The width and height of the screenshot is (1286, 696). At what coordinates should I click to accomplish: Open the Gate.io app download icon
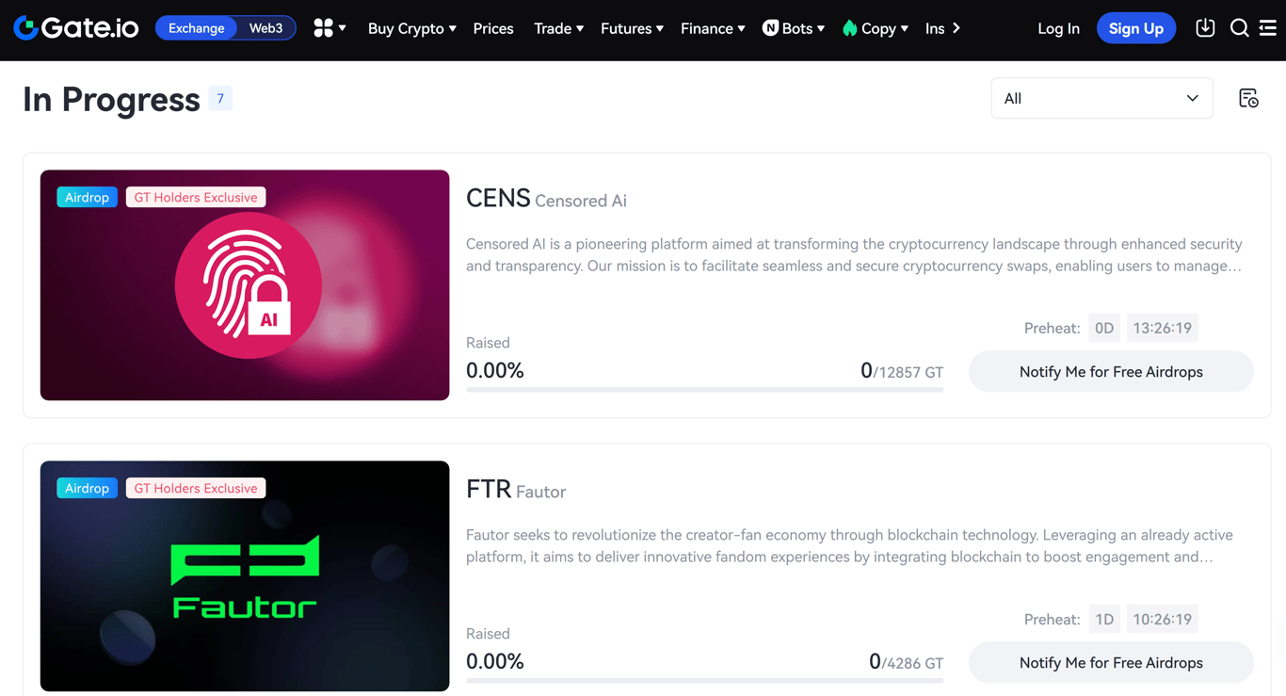pyautogui.click(x=1205, y=27)
